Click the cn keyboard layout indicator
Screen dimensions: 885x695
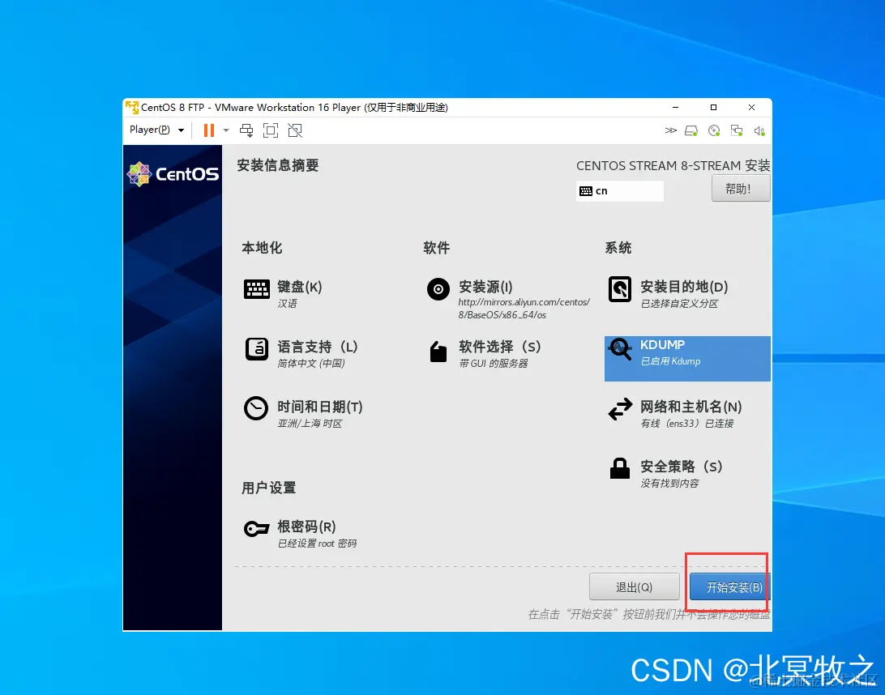coord(620,190)
